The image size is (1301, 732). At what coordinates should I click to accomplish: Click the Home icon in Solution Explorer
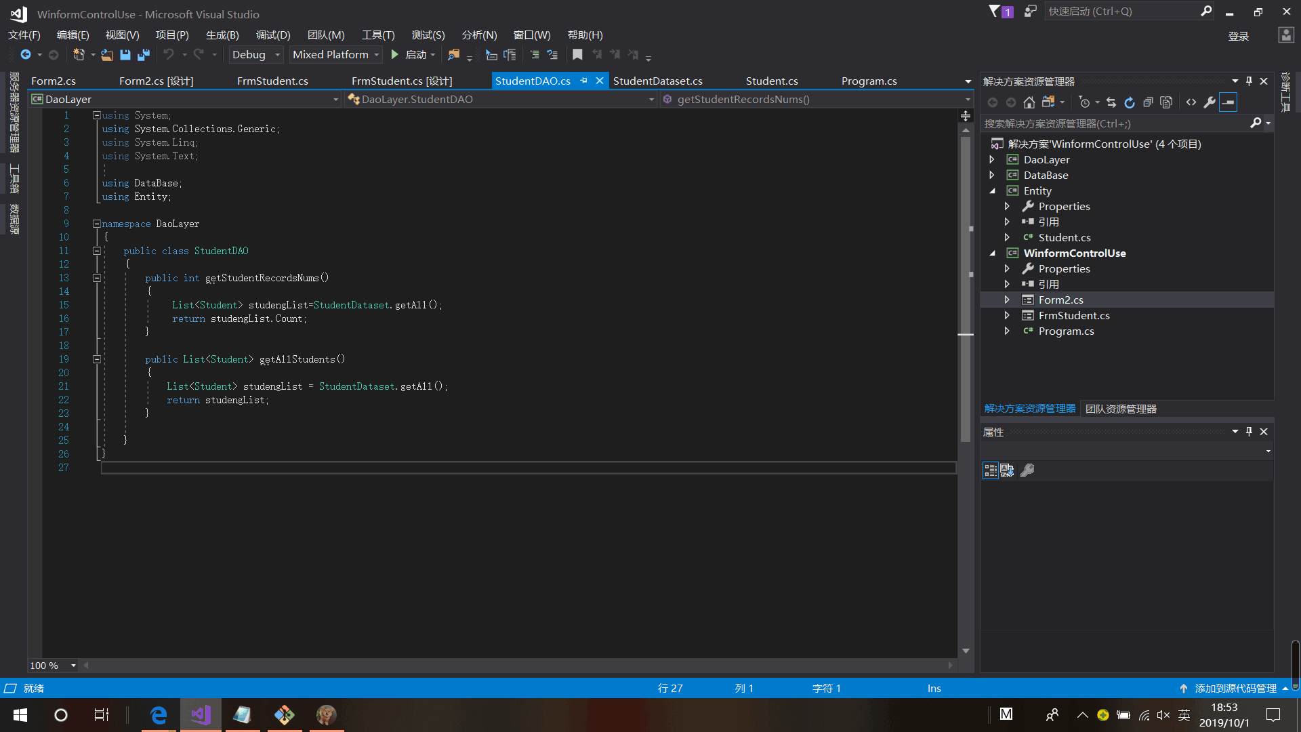(x=1029, y=102)
